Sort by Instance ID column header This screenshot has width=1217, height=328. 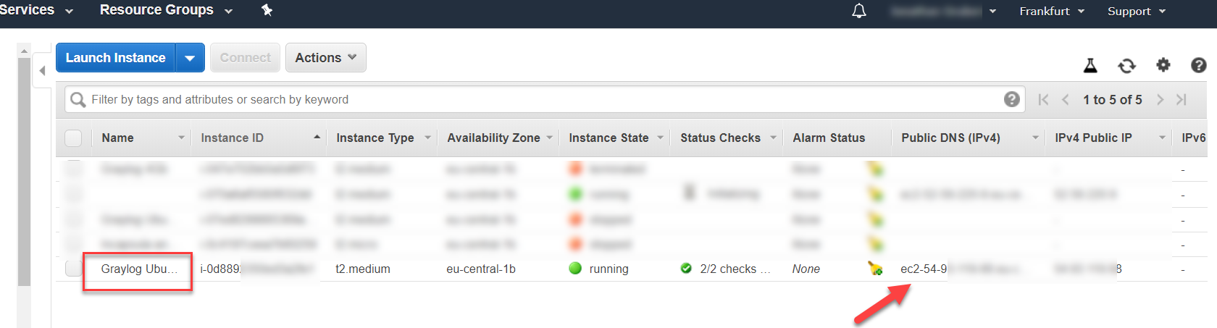pyautogui.click(x=232, y=138)
